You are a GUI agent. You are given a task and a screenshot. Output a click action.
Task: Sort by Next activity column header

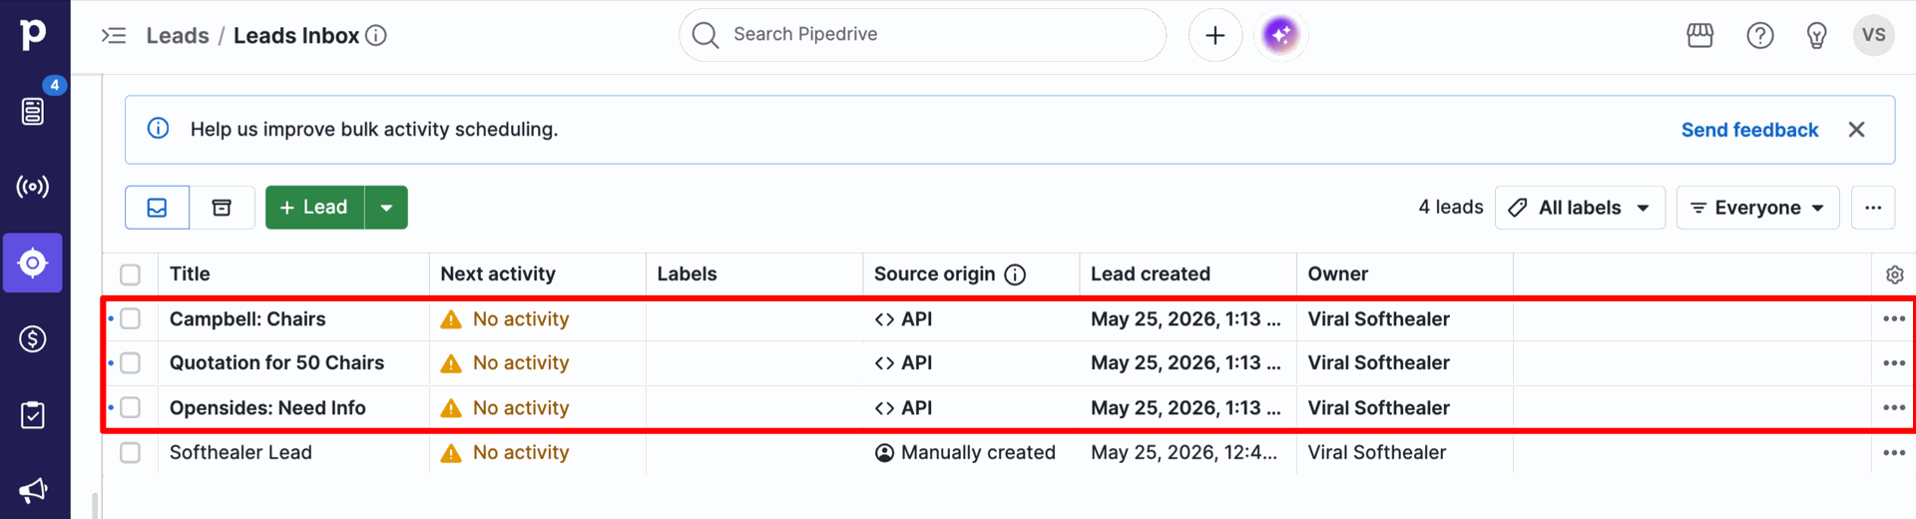click(498, 273)
